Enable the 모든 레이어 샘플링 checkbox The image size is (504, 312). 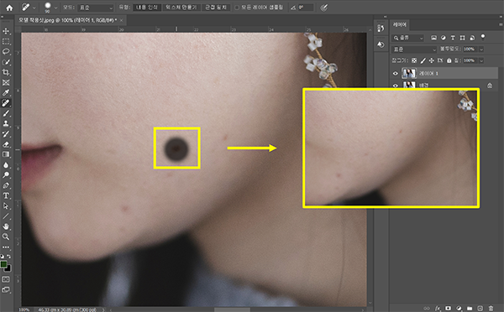pos(237,8)
